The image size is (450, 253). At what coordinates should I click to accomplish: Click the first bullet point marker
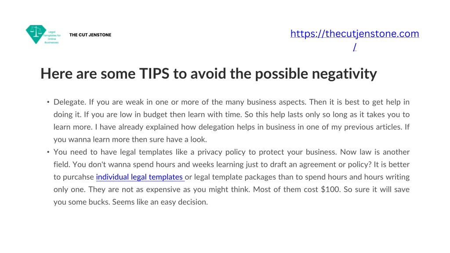pos(48,102)
